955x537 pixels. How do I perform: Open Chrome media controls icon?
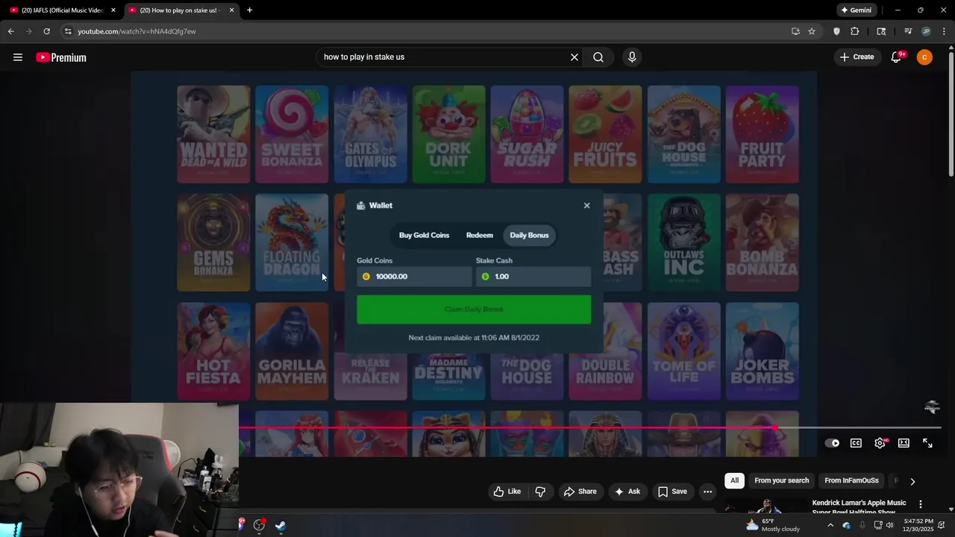908,31
